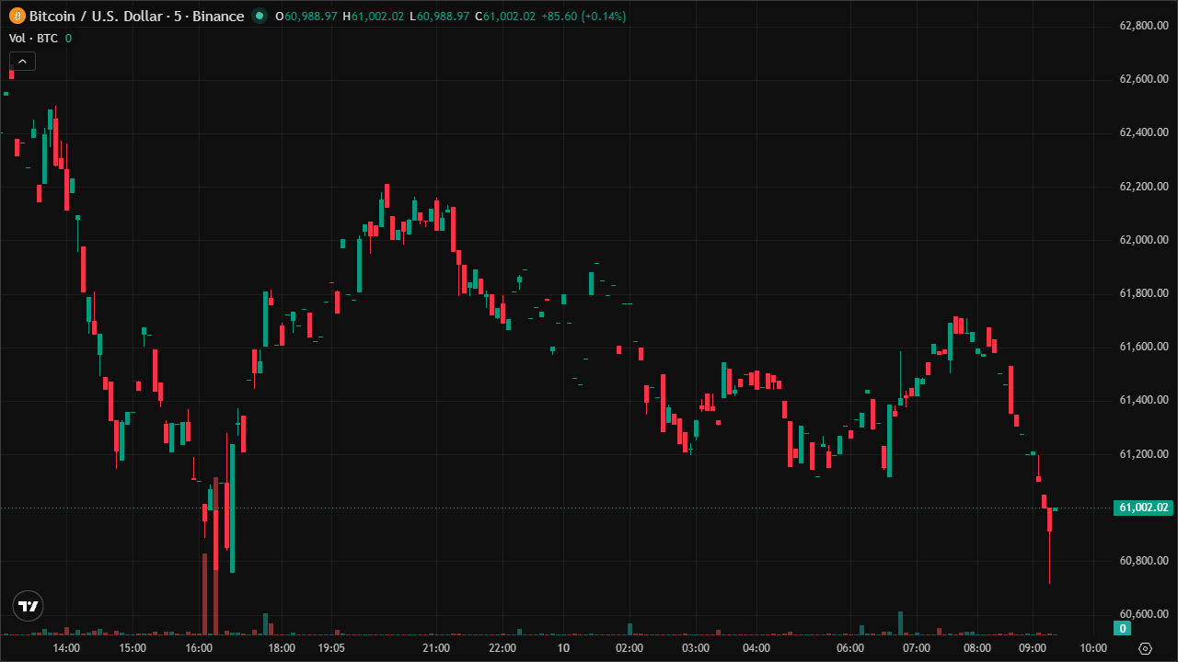Select the Vol · BTC indicator legend
Image resolution: width=1178 pixels, height=662 pixels.
coord(33,38)
